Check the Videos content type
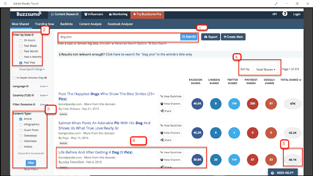This screenshot has width=313, height=176. point(21,147)
